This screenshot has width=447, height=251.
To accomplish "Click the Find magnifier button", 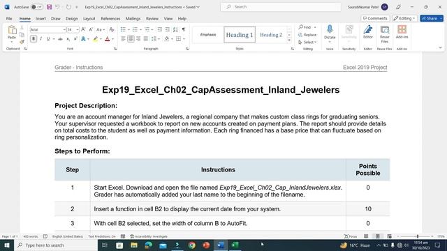I will click(305, 27).
